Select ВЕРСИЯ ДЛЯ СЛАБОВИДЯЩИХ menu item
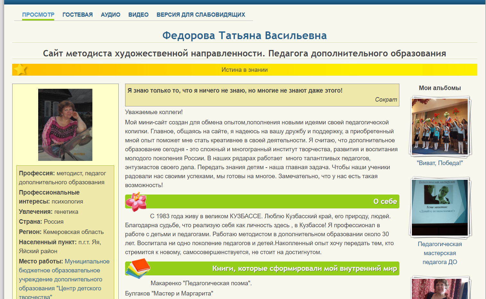486x299 pixels. [201, 15]
